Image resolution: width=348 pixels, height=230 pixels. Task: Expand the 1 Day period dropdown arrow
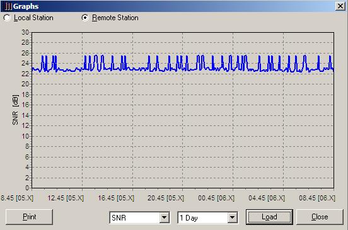pos(232,217)
